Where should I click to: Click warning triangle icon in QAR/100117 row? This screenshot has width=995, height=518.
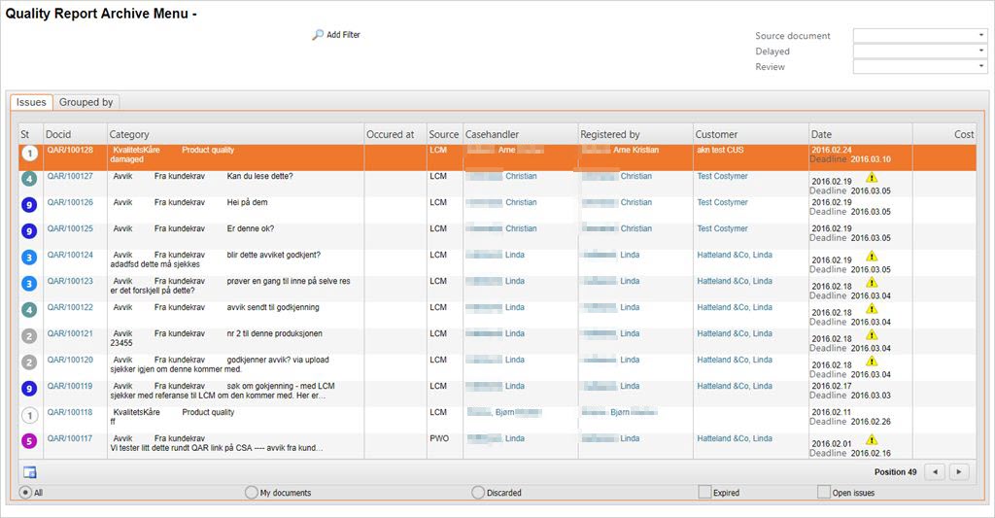tap(872, 439)
